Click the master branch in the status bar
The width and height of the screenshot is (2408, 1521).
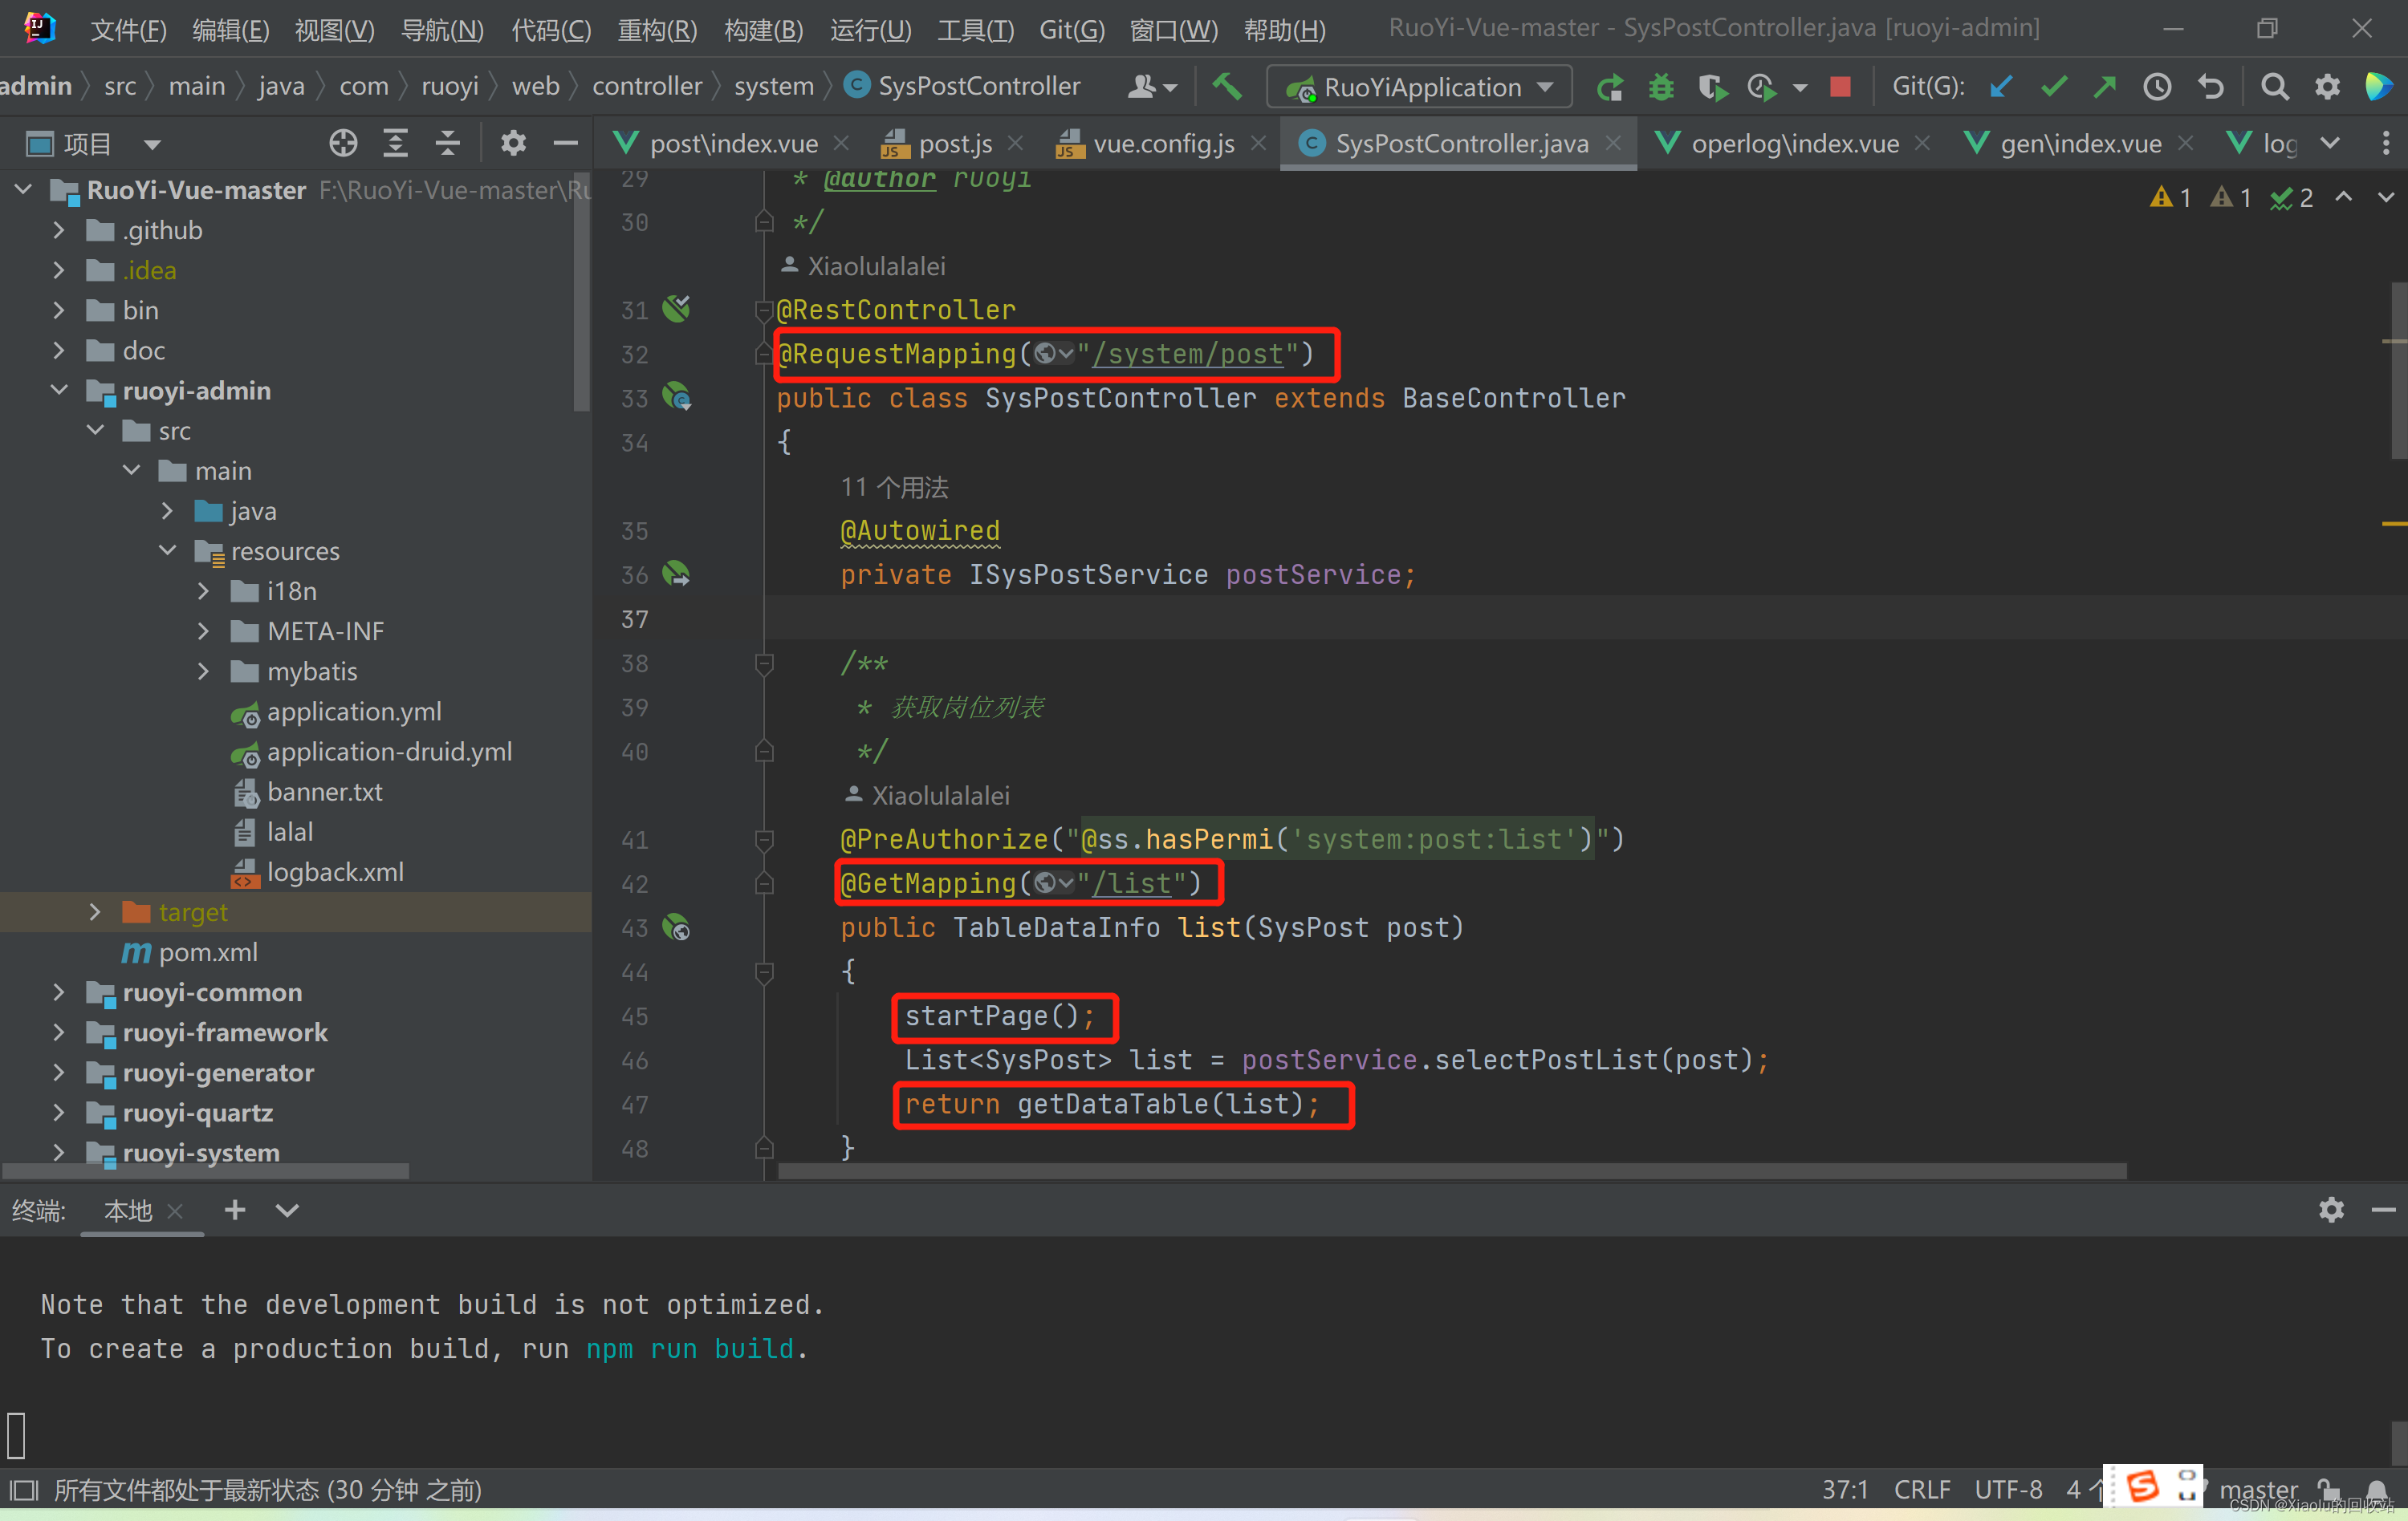pos(2258,1489)
